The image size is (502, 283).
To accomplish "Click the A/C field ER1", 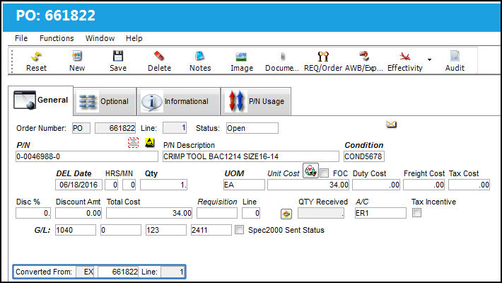I will point(380,213).
